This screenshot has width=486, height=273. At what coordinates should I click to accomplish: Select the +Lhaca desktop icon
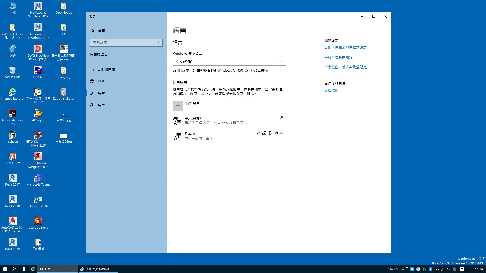(x=12, y=137)
